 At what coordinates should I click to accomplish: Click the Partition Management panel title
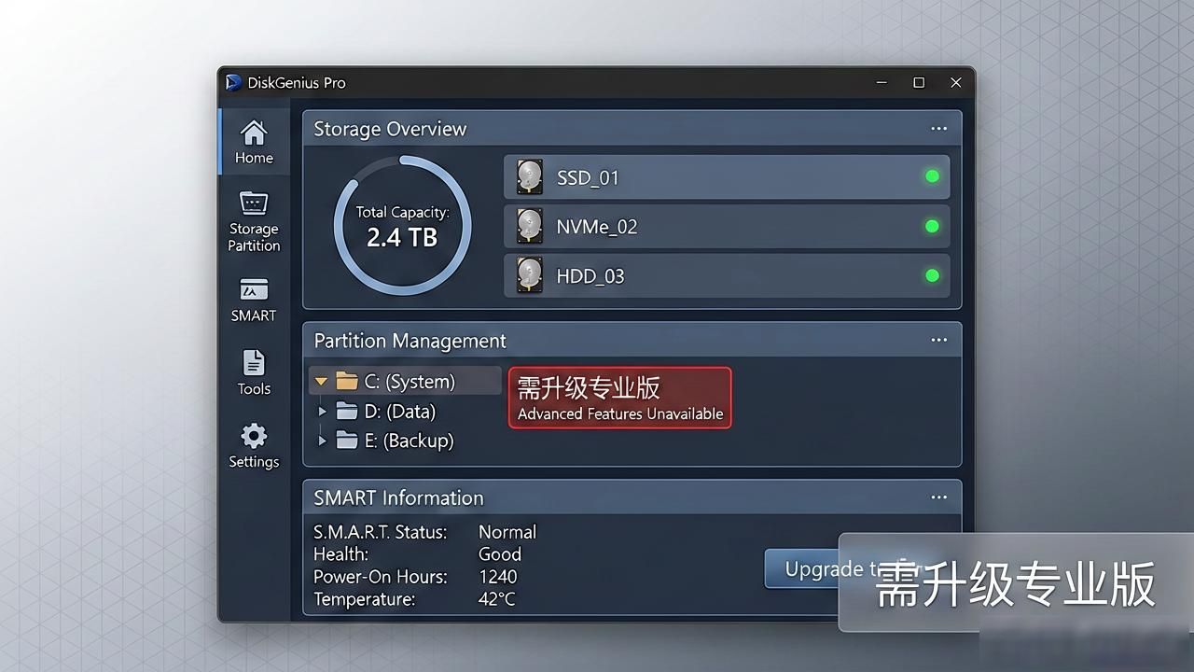click(x=410, y=341)
